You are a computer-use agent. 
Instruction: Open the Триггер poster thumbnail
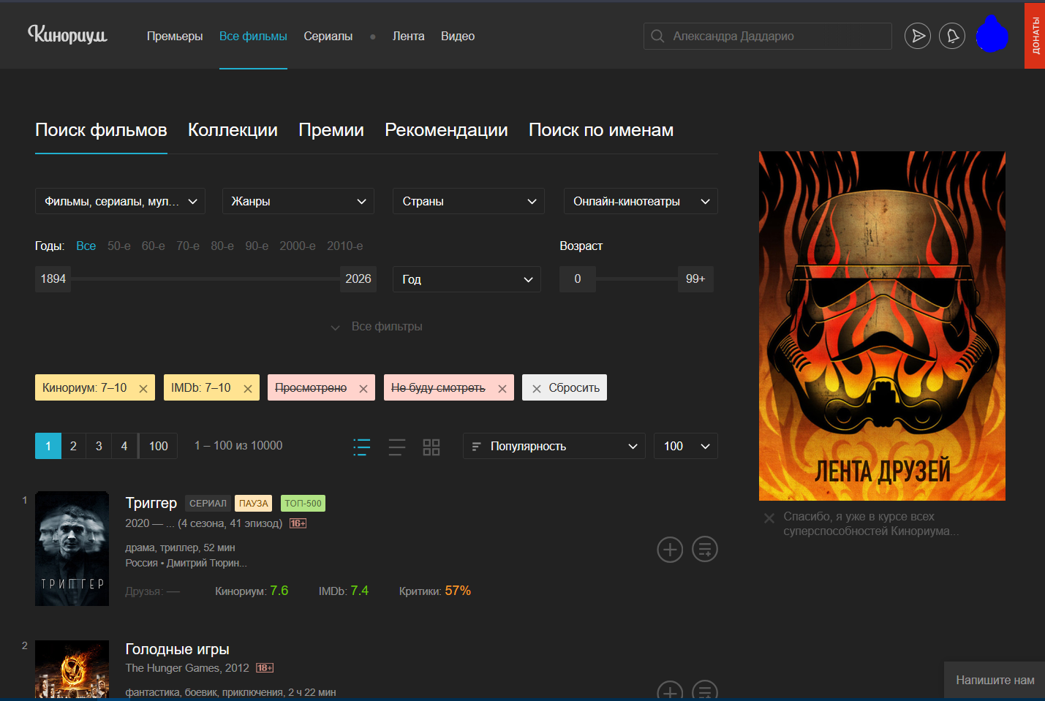[x=72, y=548]
